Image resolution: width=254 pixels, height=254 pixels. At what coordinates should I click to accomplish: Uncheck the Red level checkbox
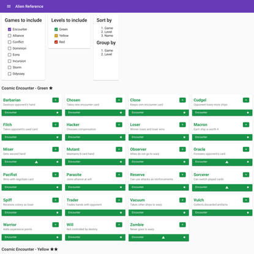coord(56,42)
